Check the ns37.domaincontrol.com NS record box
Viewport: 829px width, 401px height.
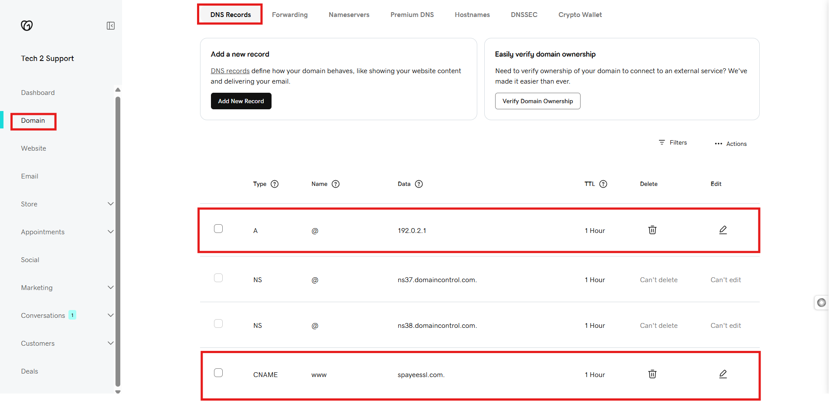pyautogui.click(x=218, y=278)
